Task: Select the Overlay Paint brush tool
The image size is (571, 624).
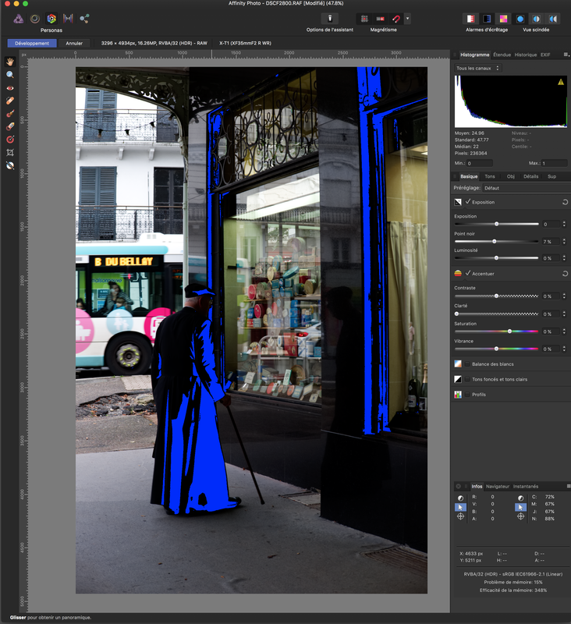Action: (x=10, y=113)
